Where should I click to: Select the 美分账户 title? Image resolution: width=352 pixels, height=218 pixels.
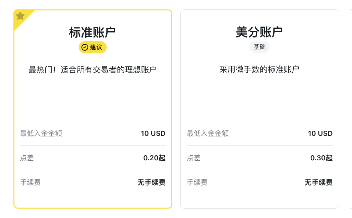[x=259, y=32]
